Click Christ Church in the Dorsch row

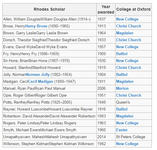tap(129, 40)
